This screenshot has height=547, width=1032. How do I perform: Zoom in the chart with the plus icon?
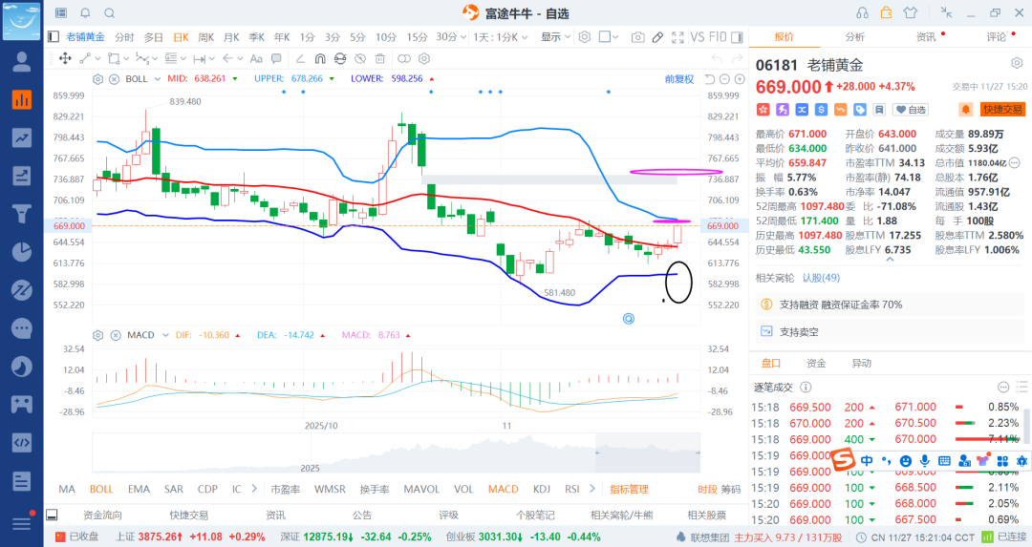pyautogui.click(x=740, y=79)
